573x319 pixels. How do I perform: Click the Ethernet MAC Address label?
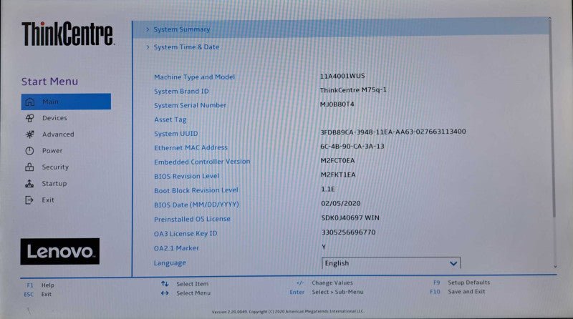(191, 148)
